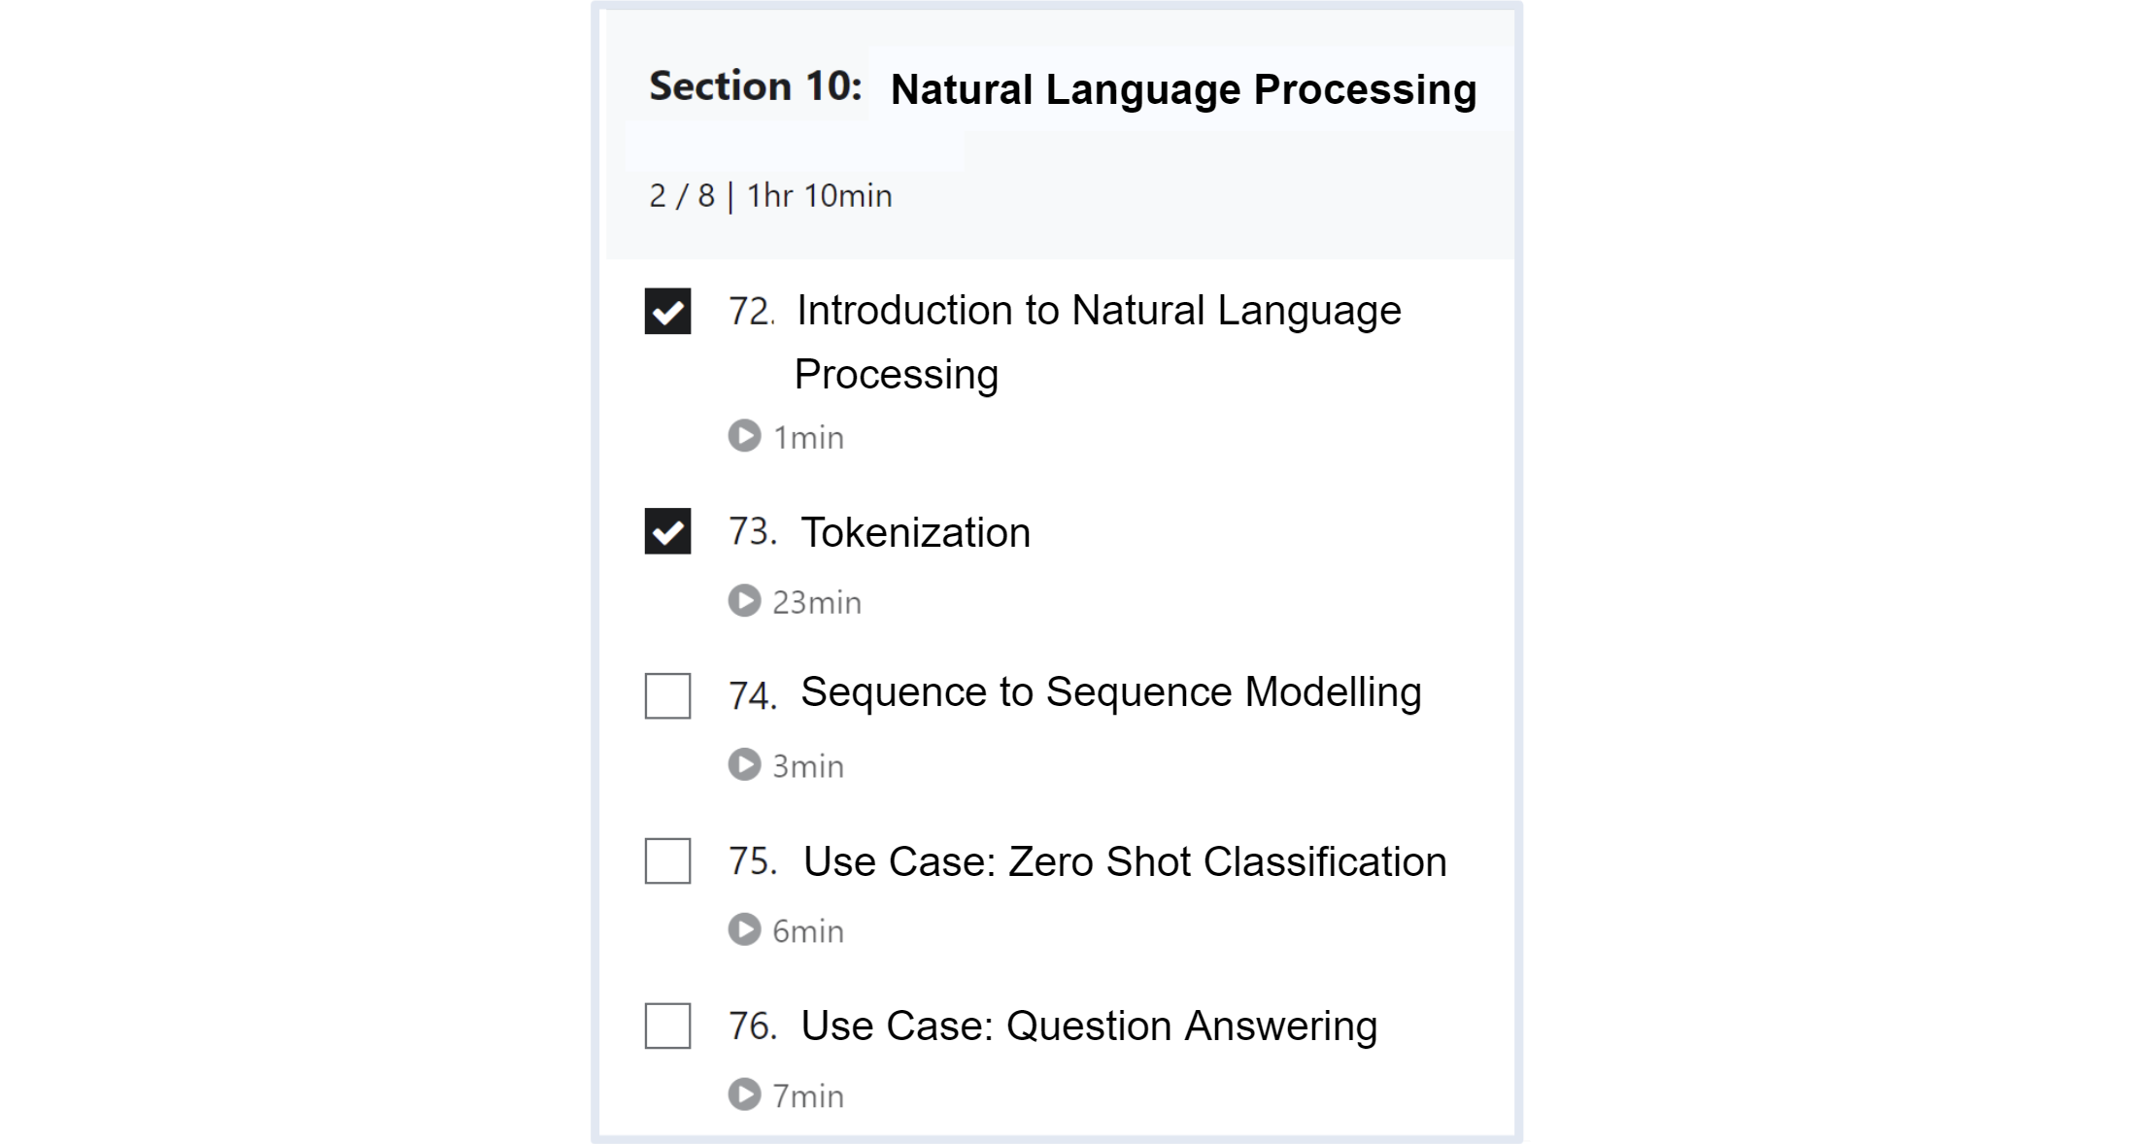Collapse Section 10 Natural Language Processing header

point(1183,89)
